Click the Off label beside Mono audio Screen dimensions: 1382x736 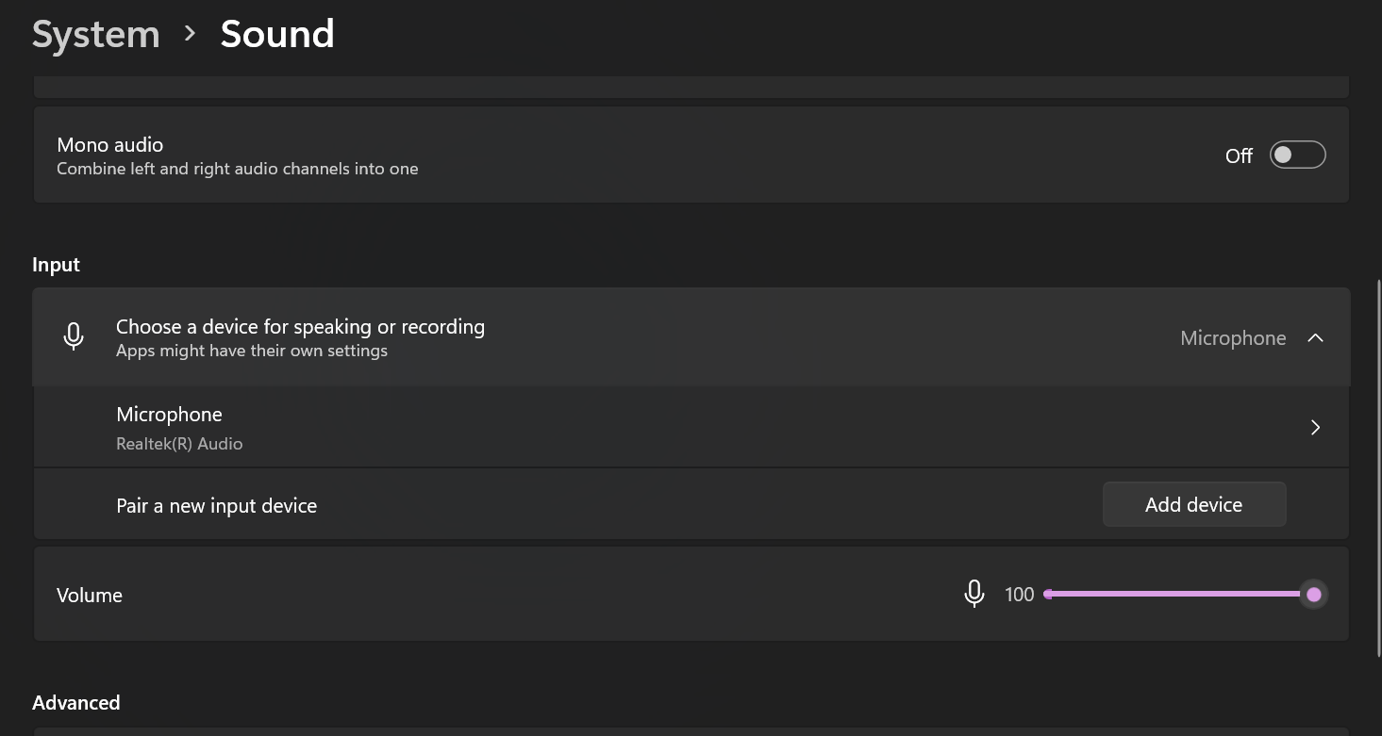1239,156
